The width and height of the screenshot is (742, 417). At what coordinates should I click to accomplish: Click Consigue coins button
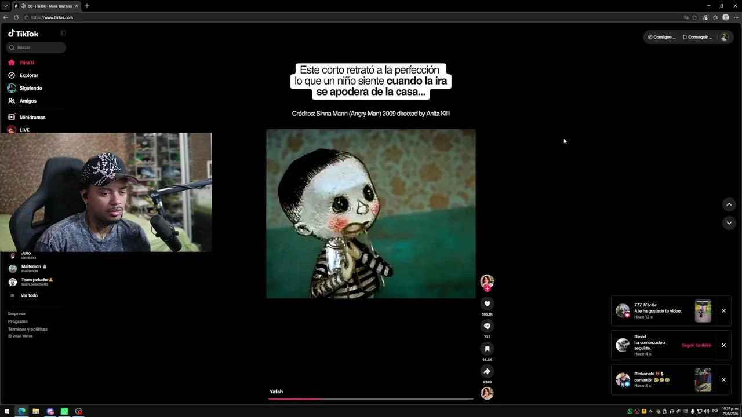pos(661,37)
